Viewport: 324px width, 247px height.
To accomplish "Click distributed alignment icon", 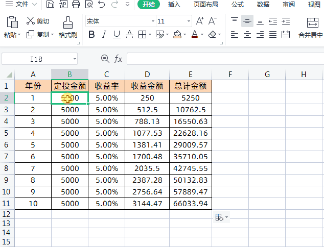I will pos(286,34).
